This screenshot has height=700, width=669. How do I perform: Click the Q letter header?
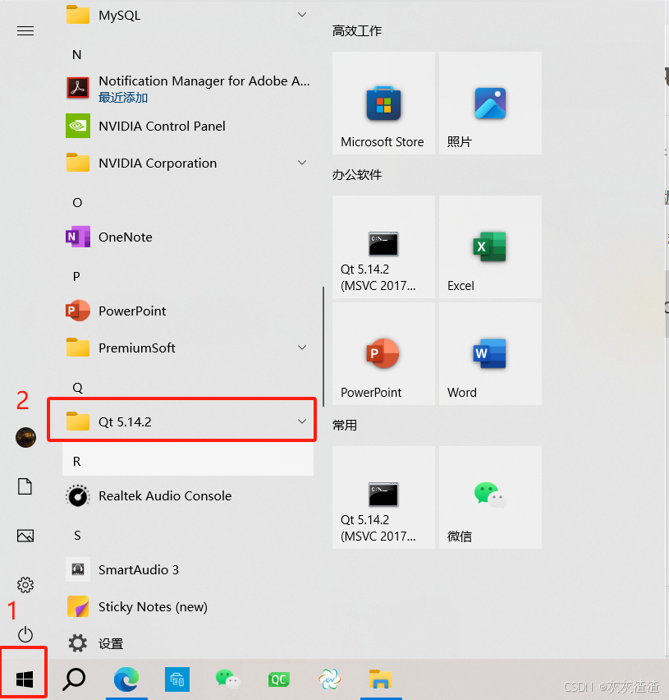point(77,388)
